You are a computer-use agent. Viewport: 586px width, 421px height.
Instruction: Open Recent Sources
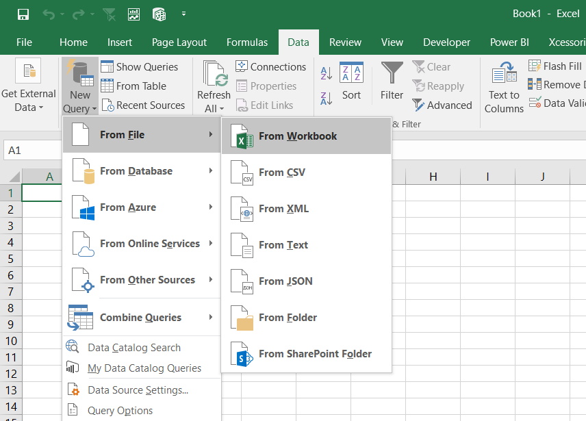click(144, 105)
